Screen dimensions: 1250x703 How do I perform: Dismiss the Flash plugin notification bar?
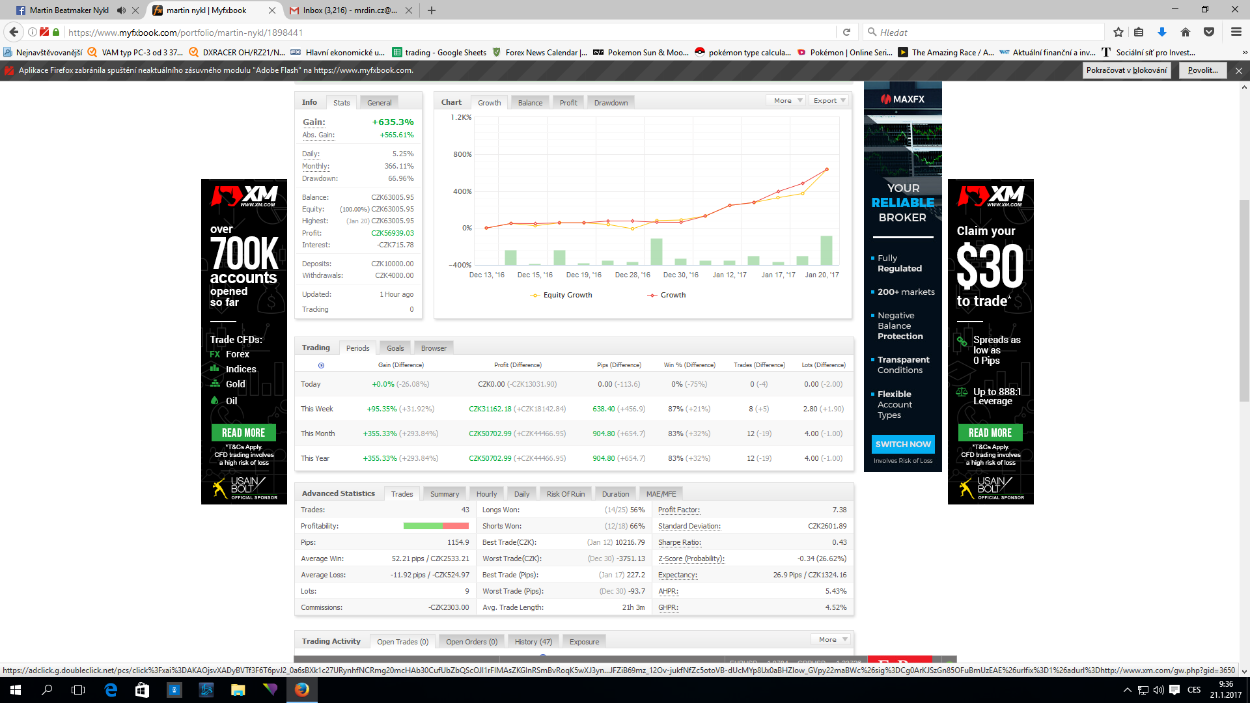point(1239,70)
